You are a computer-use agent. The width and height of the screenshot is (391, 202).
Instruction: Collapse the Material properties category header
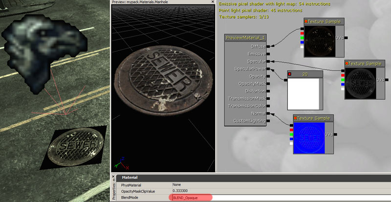[x=254, y=178]
